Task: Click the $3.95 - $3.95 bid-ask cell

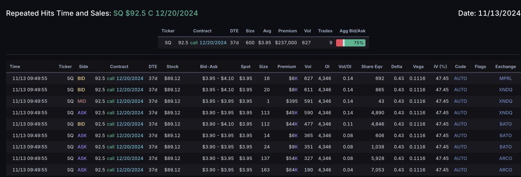Action: [219, 101]
